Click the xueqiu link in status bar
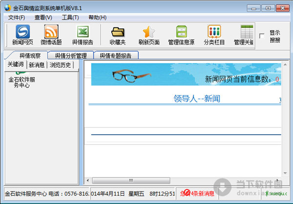 pos(276,194)
